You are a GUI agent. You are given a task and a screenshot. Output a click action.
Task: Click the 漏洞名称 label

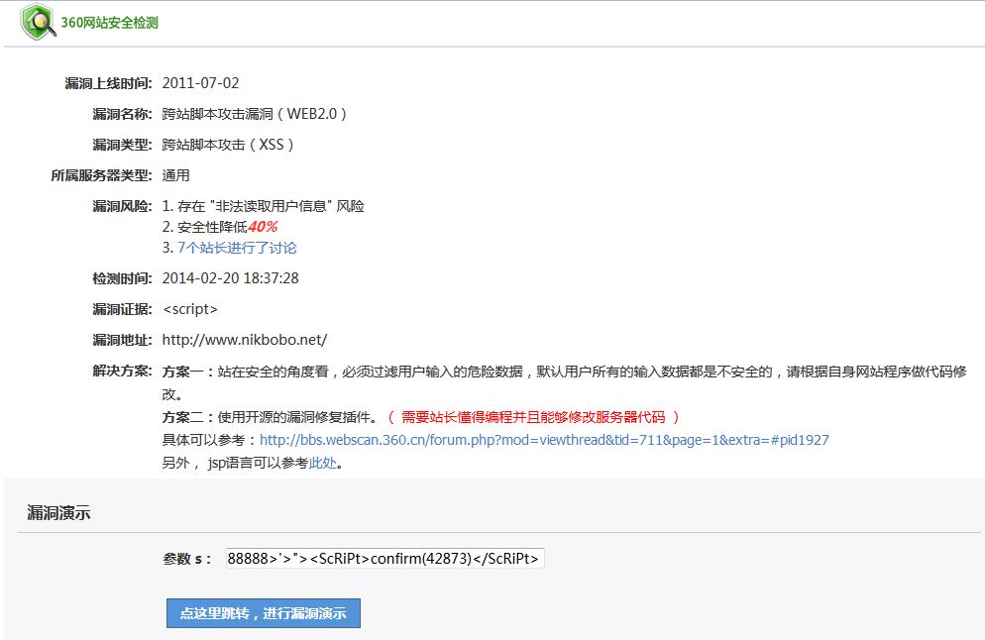(x=122, y=114)
